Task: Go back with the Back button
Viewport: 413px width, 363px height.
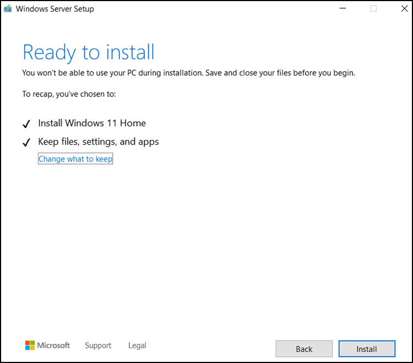Action: [x=304, y=349]
